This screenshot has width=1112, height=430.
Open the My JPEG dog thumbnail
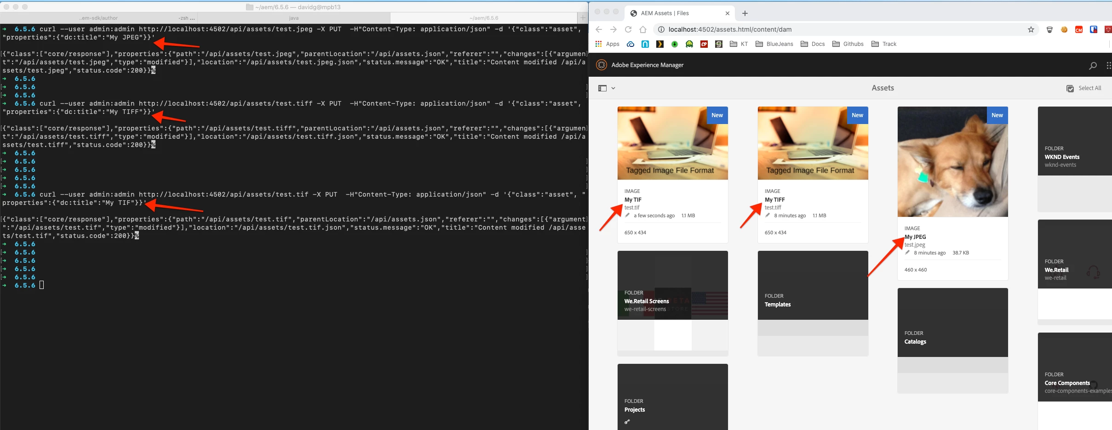pos(953,162)
